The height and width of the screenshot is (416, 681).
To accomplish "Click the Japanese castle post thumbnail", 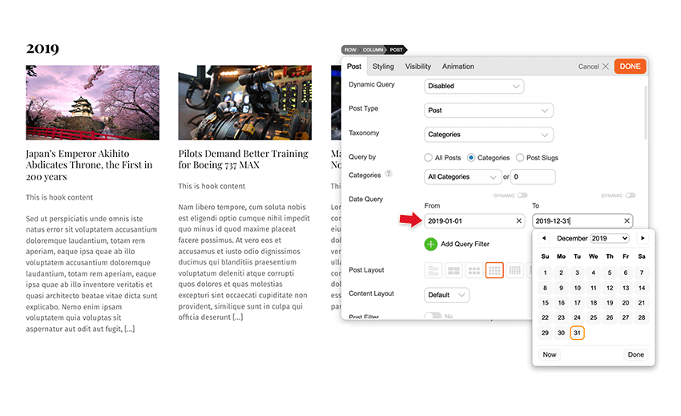I will click(92, 103).
